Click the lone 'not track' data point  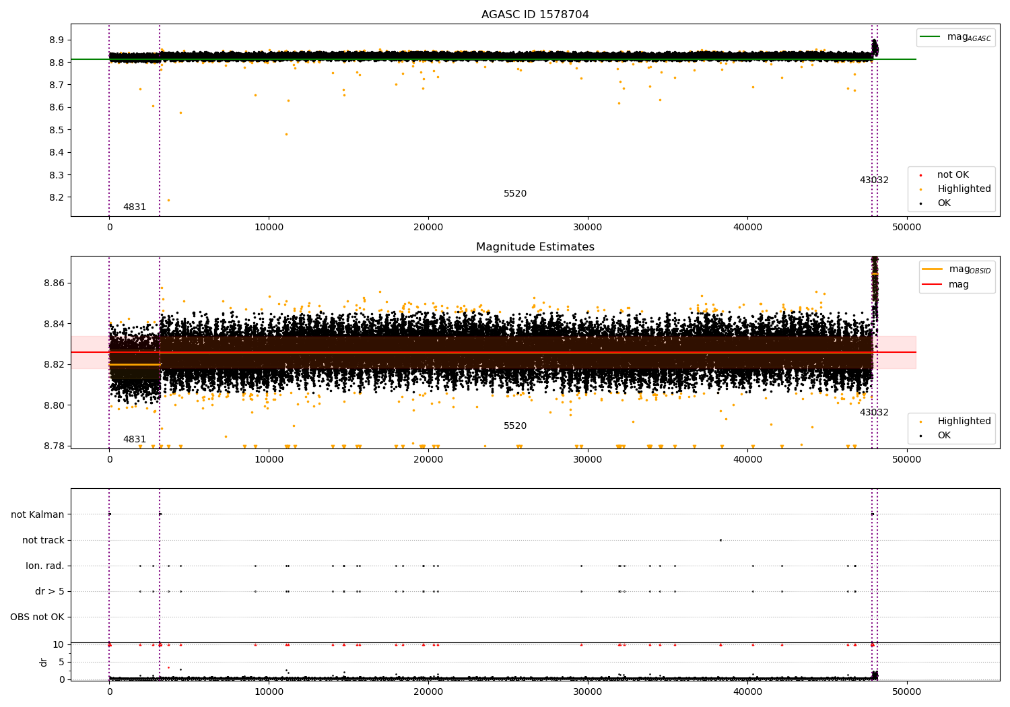720,540
